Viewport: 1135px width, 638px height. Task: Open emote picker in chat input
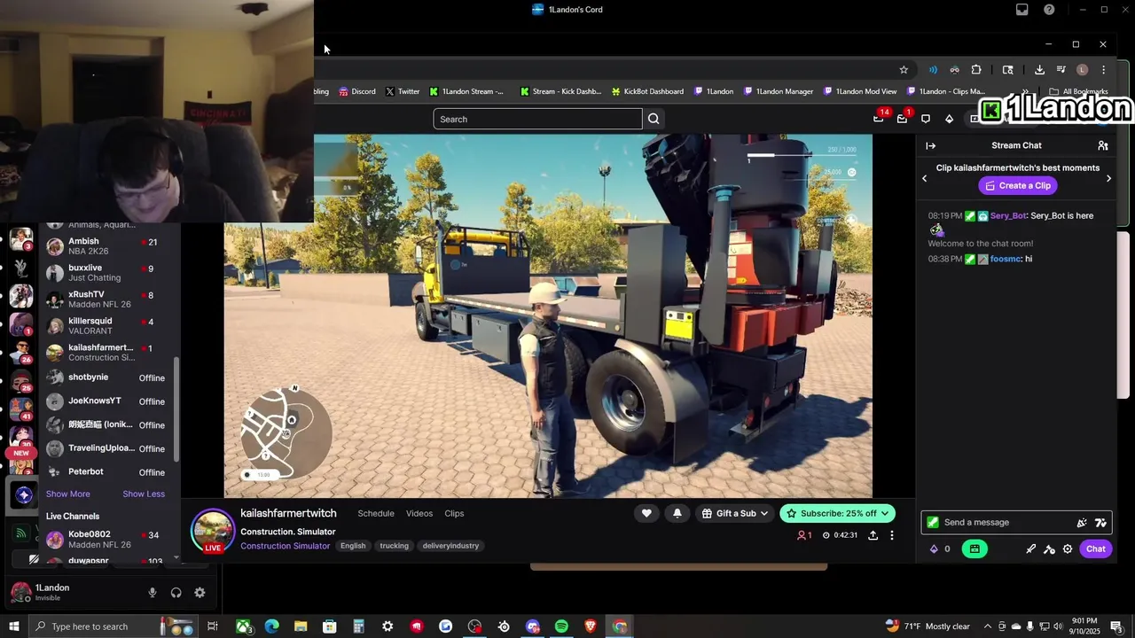click(1100, 523)
